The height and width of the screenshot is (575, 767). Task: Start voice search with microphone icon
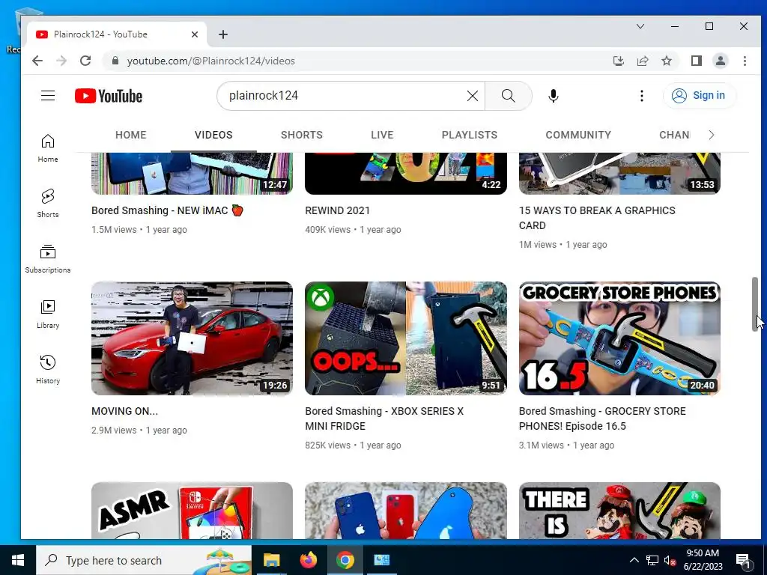point(554,96)
